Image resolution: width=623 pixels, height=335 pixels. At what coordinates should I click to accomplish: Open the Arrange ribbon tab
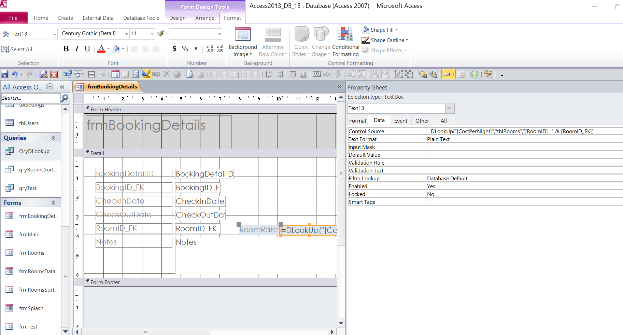coord(204,18)
